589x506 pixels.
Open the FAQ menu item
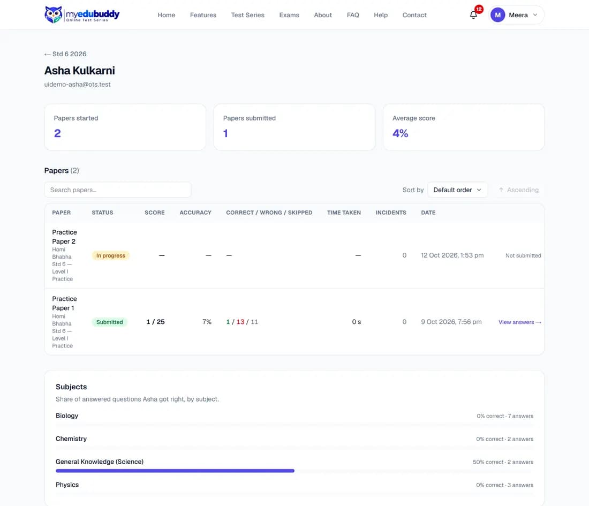point(353,15)
